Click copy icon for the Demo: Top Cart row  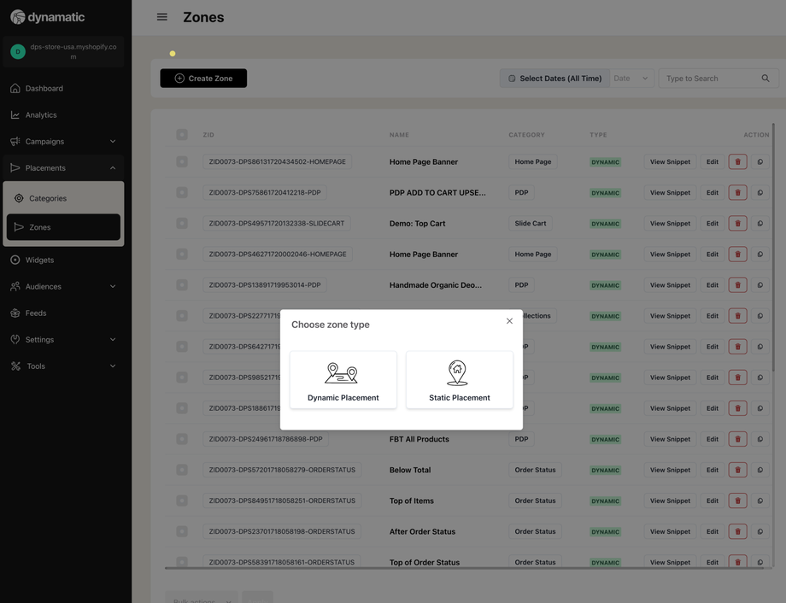click(x=760, y=224)
